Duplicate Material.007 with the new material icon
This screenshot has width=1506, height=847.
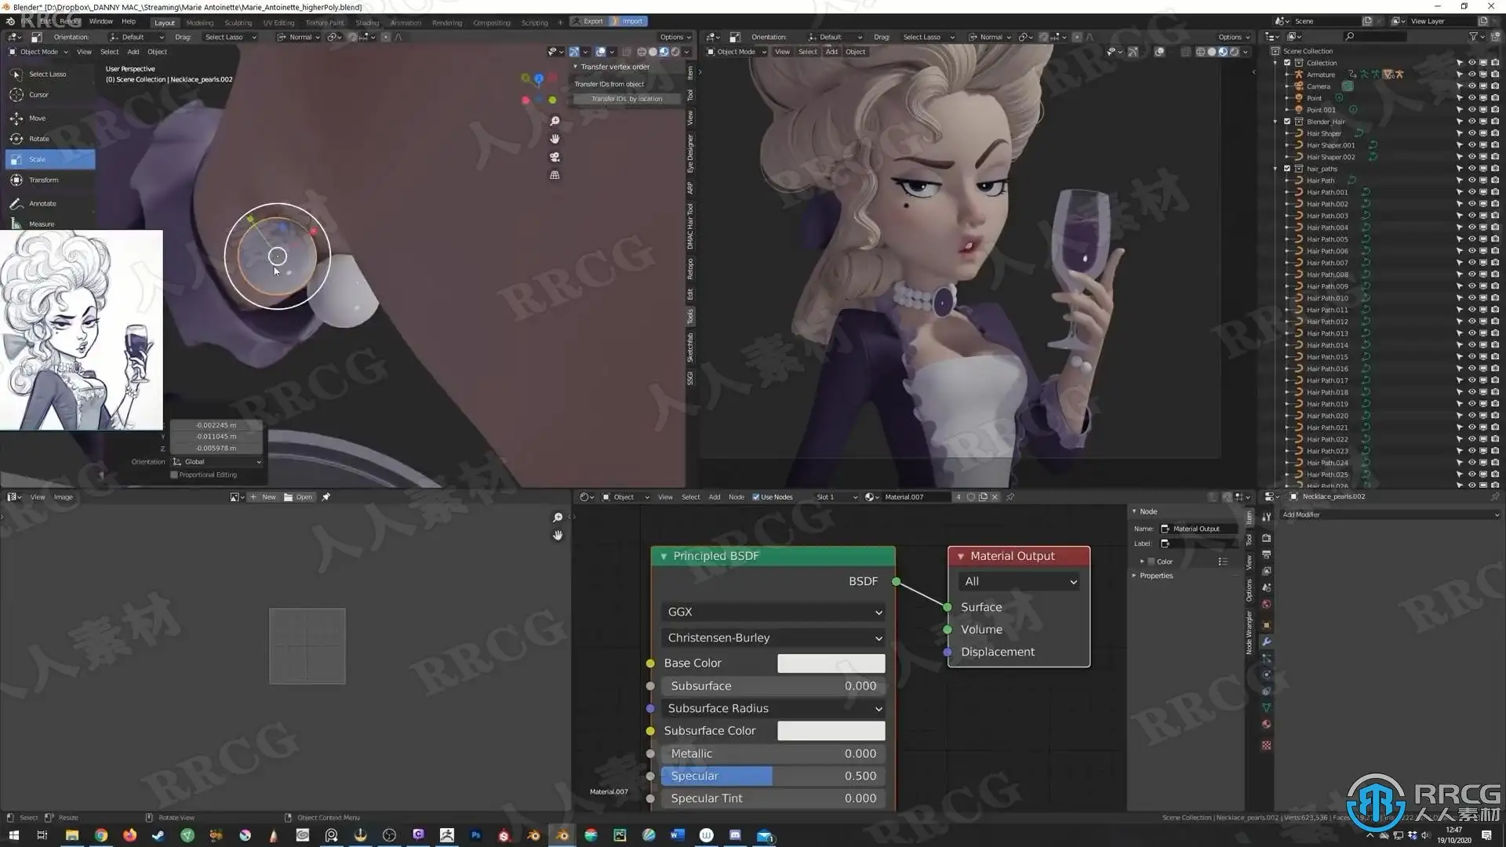click(x=983, y=497)
